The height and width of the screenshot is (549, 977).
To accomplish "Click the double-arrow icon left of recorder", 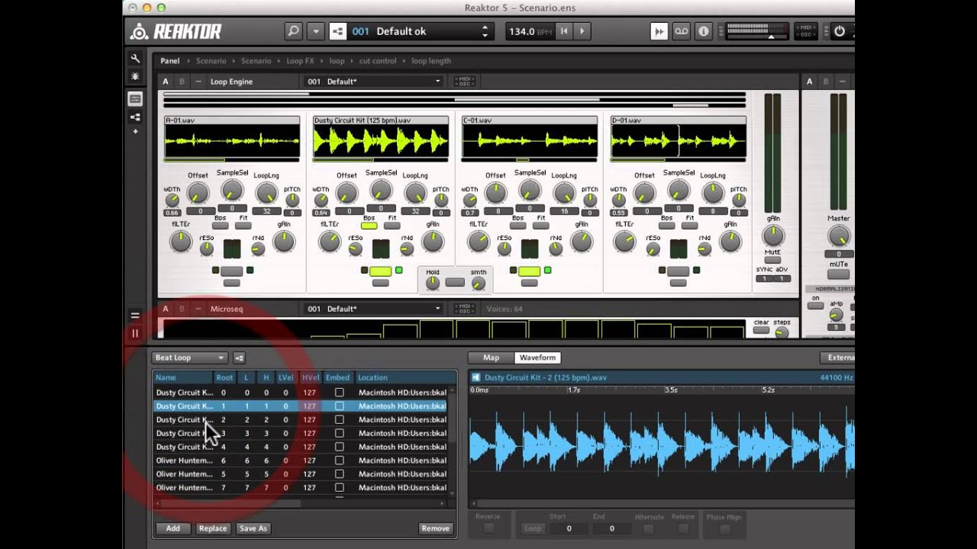I will 658,31.
